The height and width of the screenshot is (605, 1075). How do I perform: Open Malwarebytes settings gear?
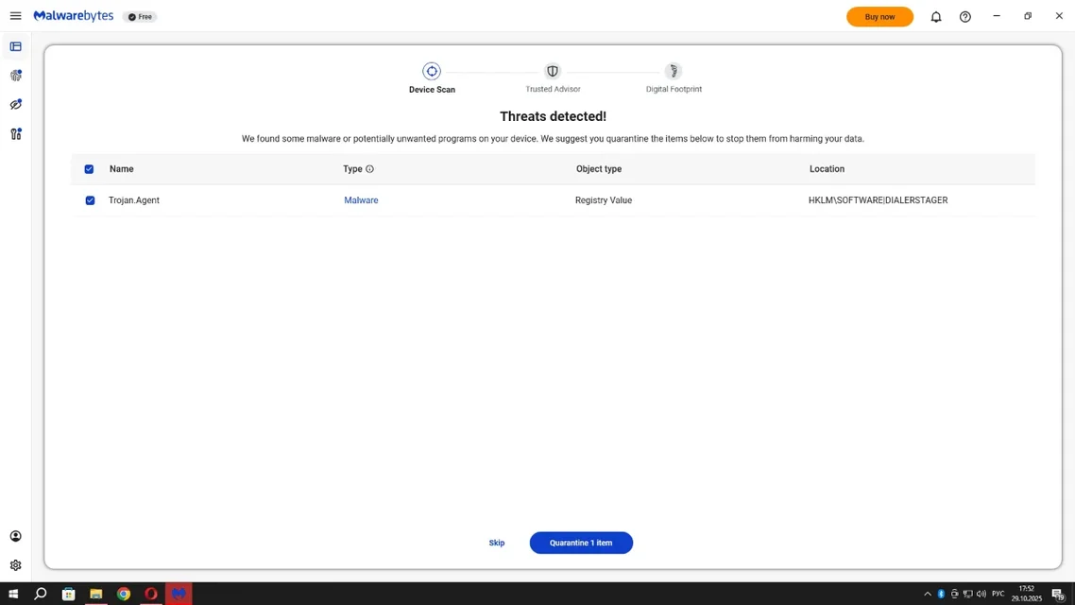[x=15, y=565]
